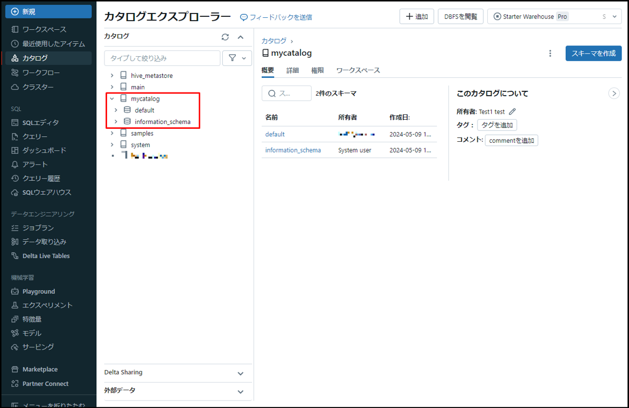Open the three-dot kebab menu for mycatalog

pyautogui.click(x=550, y=54)
